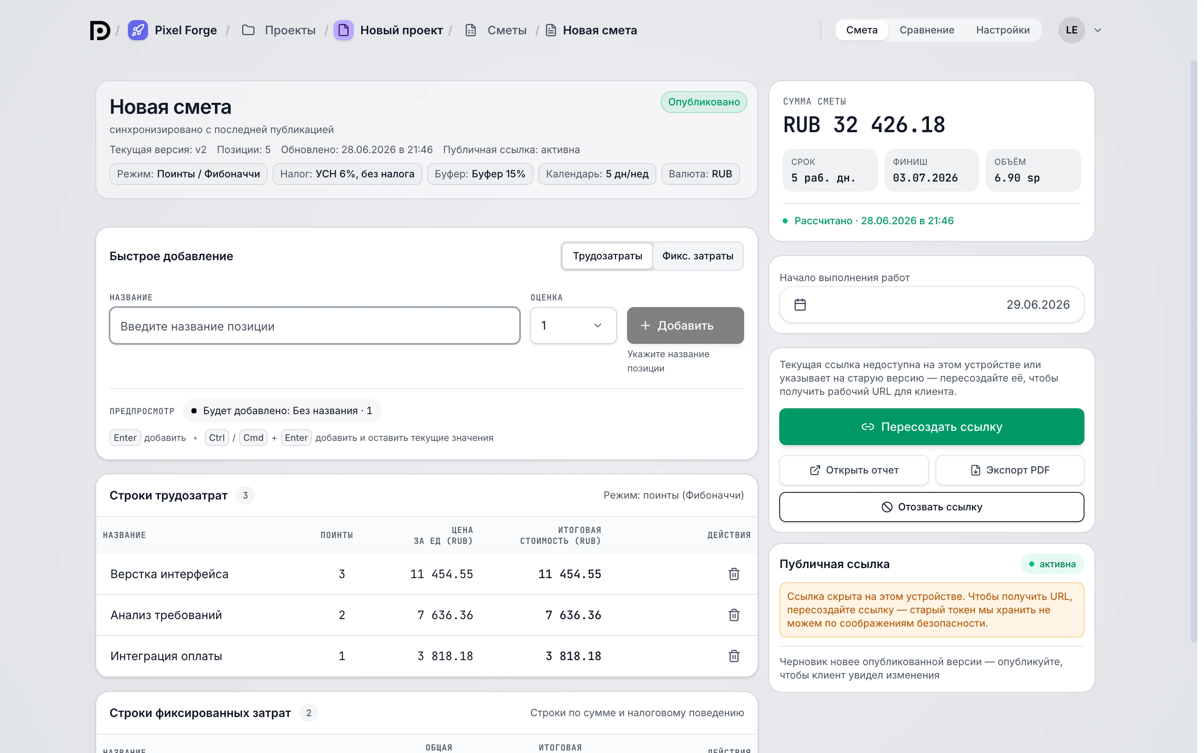Delete the Анализ требований row
Screen dimensions: 1204x753
click(734, 615)
